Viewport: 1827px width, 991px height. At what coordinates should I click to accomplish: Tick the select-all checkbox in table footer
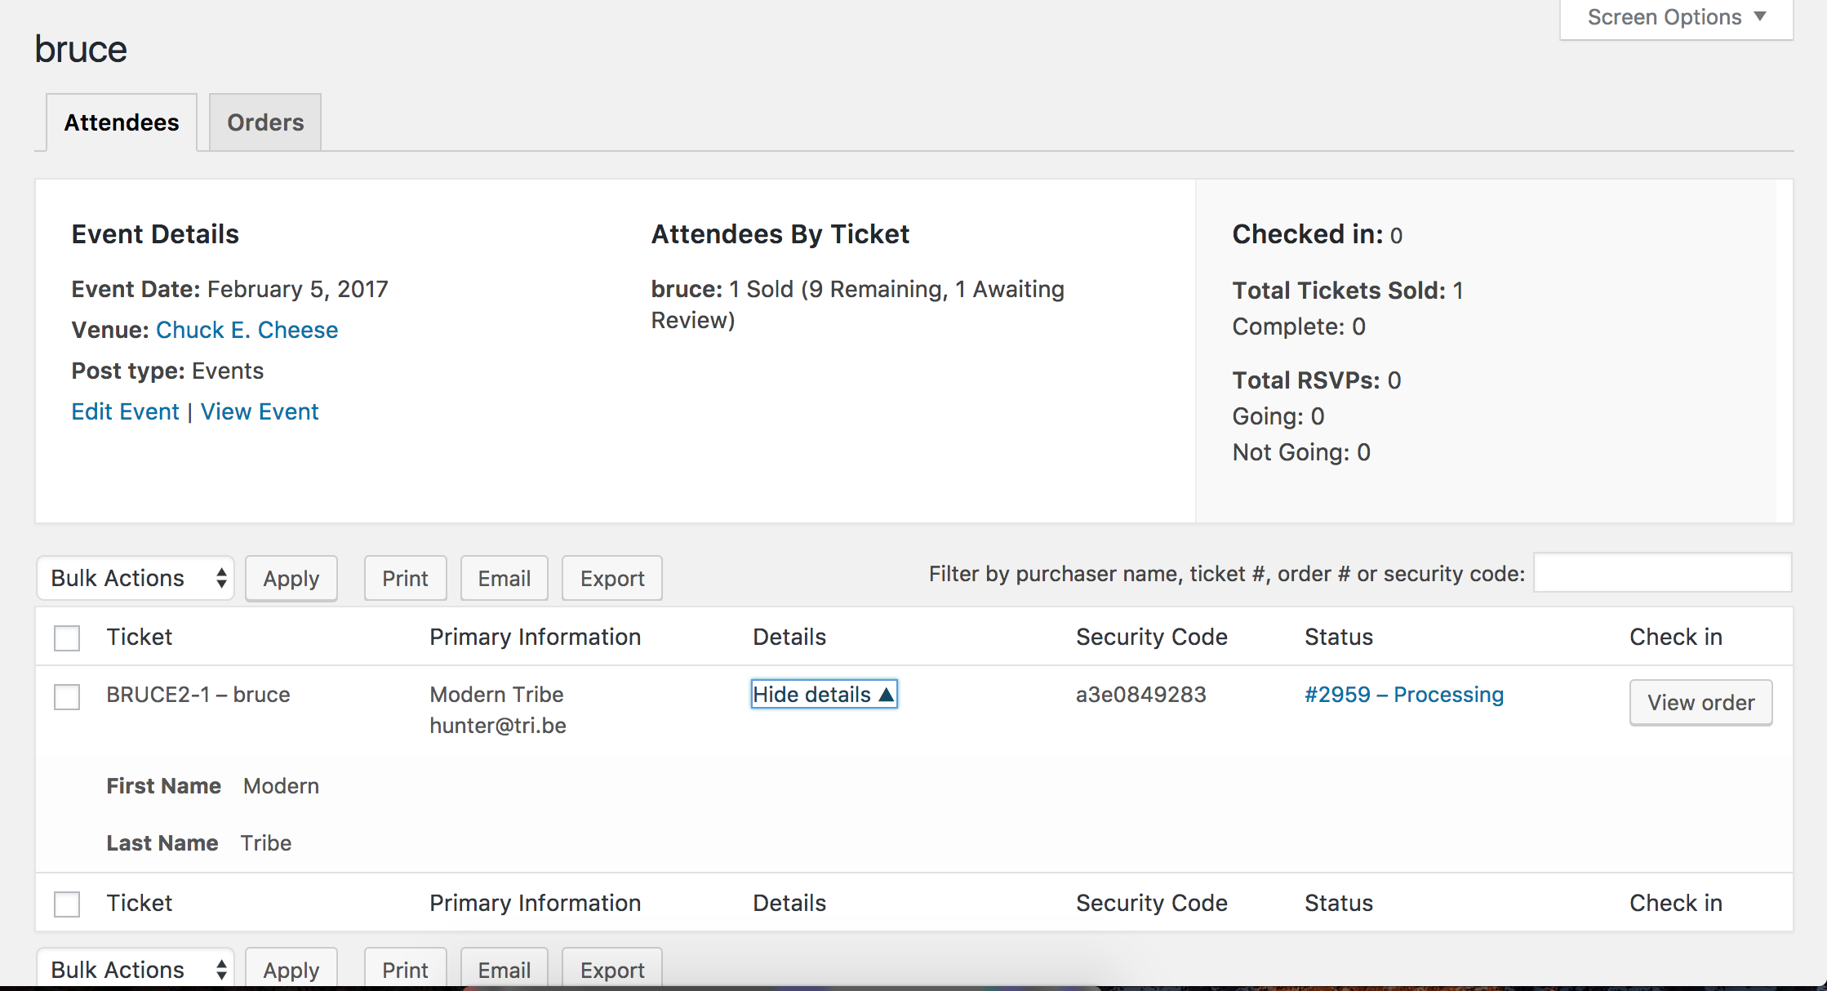67,904
